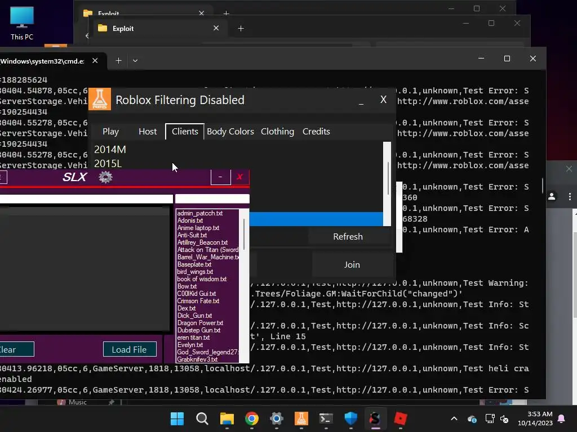Launch Google Chrome from the taskbar
The image size is (577, 432).
click(252, 418)
